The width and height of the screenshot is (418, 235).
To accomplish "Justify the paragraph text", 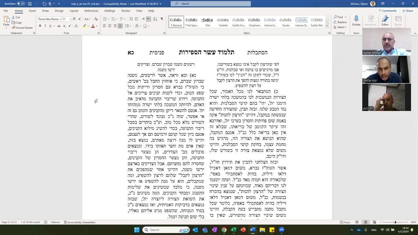I will coord(120,26).
